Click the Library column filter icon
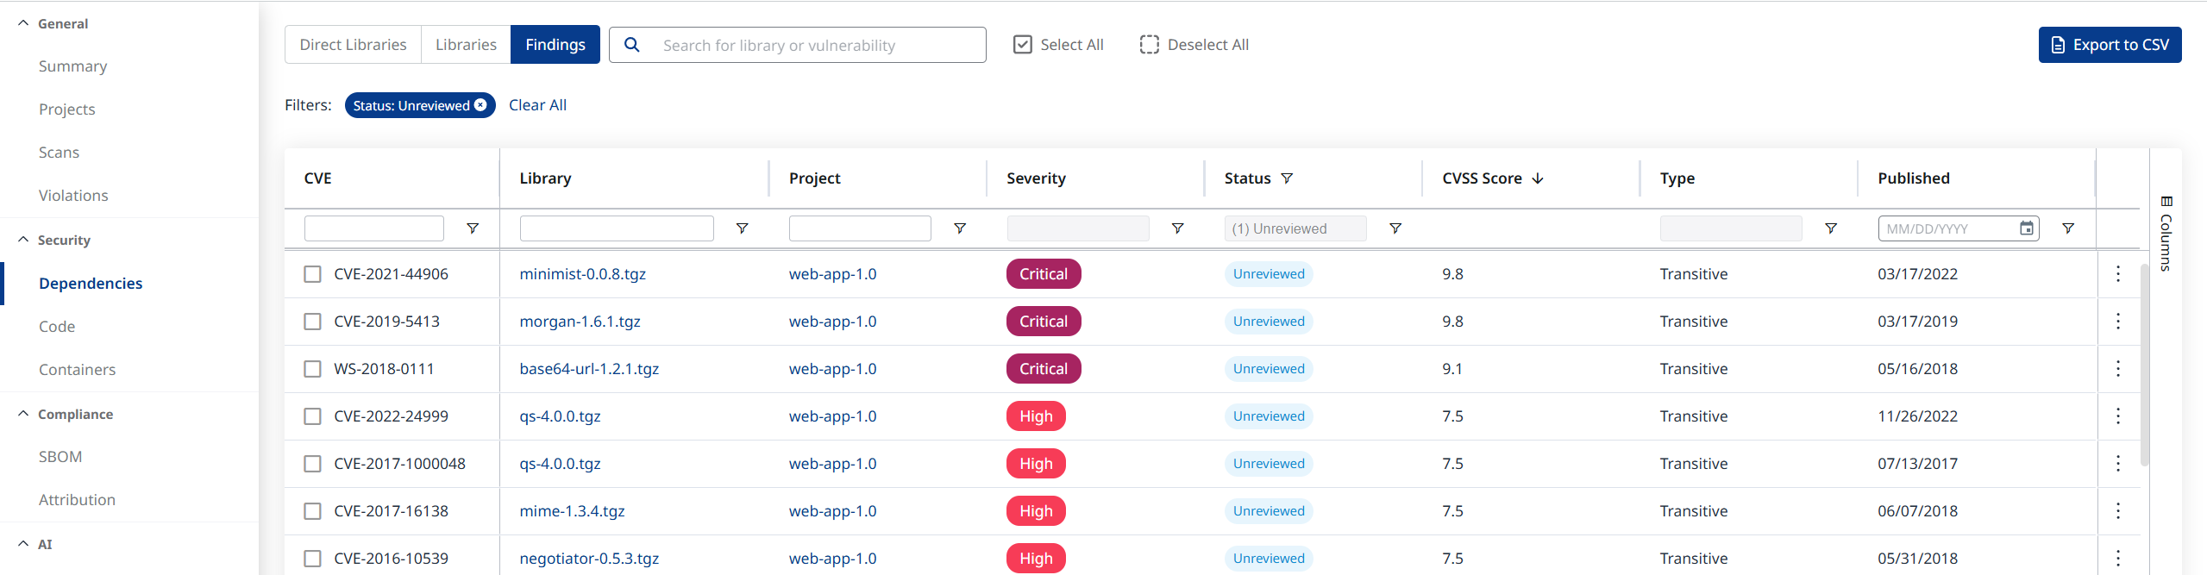 click(742, 228)
